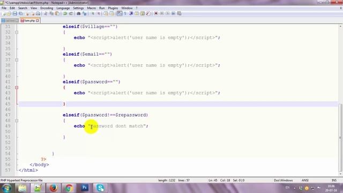The image size is (343, 193).
Task: Switch to the first inactive file tab
Action: point(10,20)
